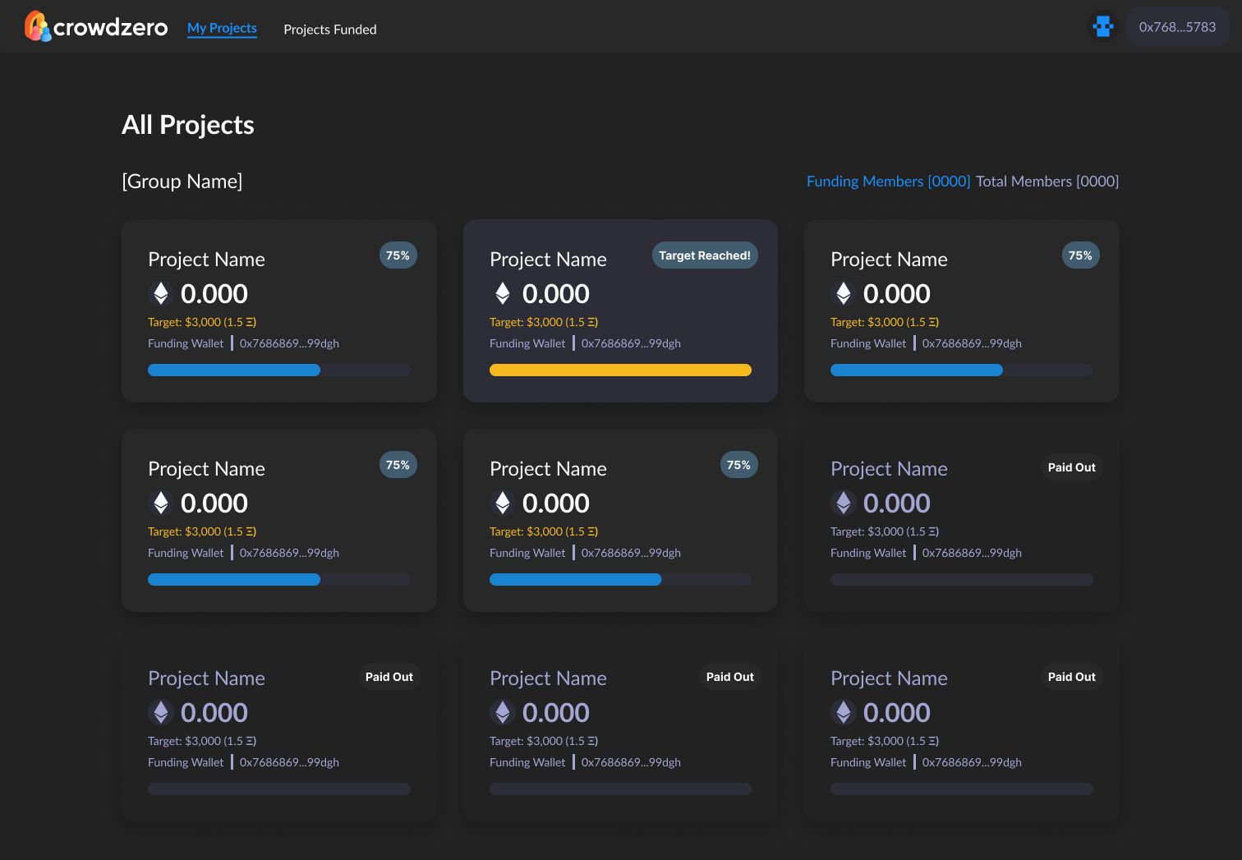Open Project Name of Target Reached card
This screenshot has width=1242, height=860.
click(x=548, y=260)
